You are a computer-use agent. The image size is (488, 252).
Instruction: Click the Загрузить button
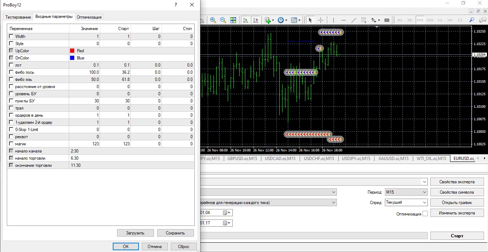135,233
